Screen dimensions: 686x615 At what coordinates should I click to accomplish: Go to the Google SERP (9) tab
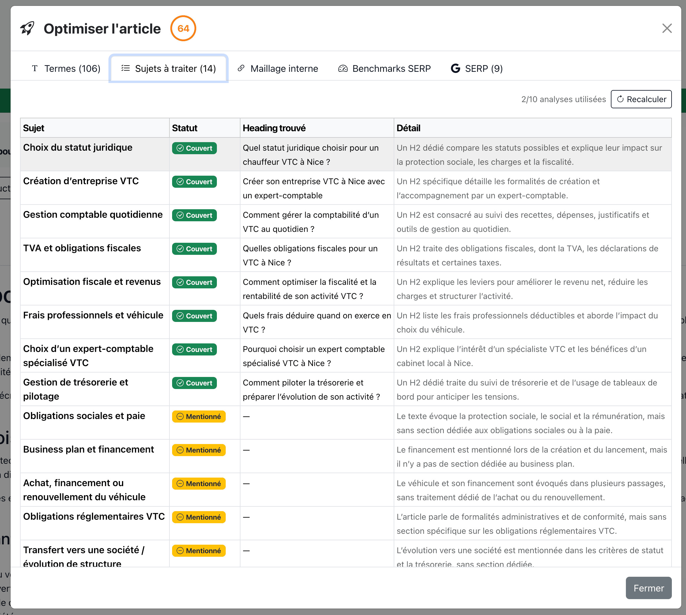(x=476, y=69)
